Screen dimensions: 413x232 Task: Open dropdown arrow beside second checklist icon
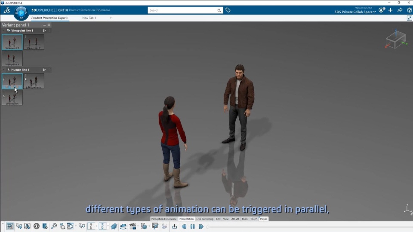tap(108, 226)
